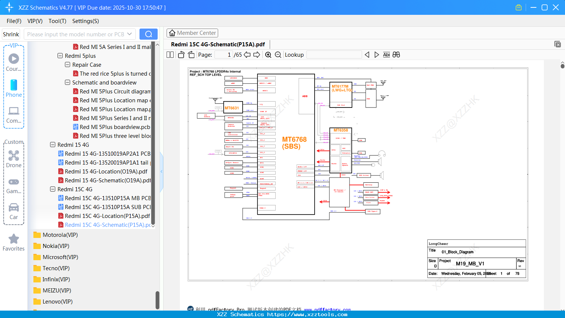Collapse the Redmi 15C 4G tree node
The image size is (565, 318).
click(x=52, y=189)
